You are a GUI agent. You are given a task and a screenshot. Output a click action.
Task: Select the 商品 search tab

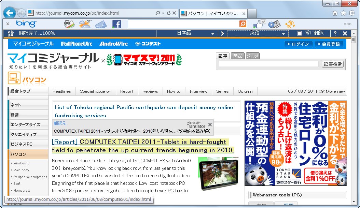pyautogui.click(x=238, y=56)
